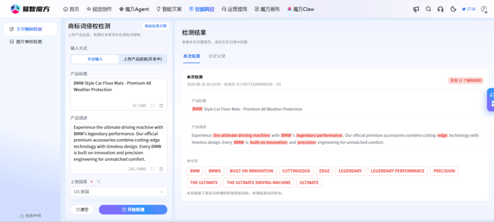This screenshot has height=222, width=494.
Task: Click the 57 / 500 character counter
Action: [139, 106]
